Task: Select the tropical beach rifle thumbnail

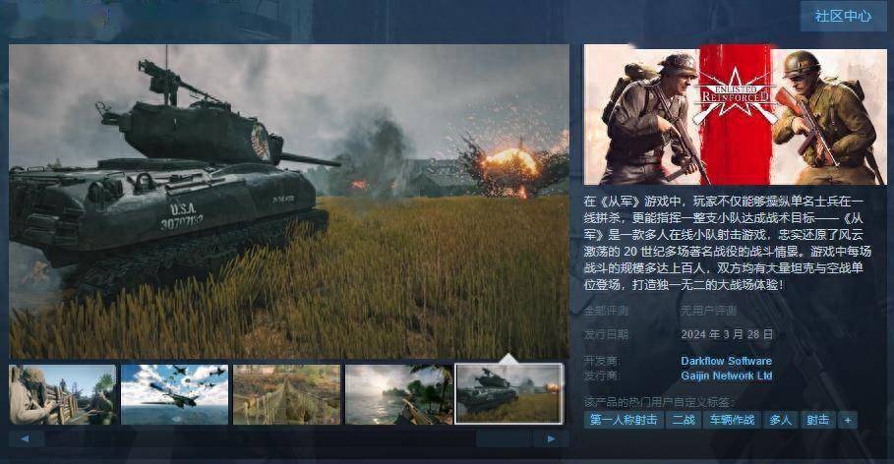Action: [398, 394]
